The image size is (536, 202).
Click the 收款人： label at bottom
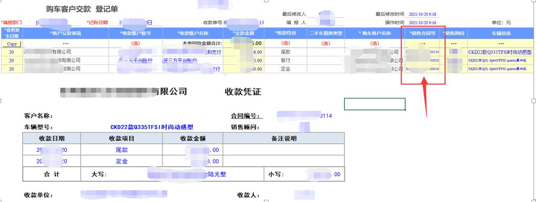pyautogui.click(x=249, y=195)
